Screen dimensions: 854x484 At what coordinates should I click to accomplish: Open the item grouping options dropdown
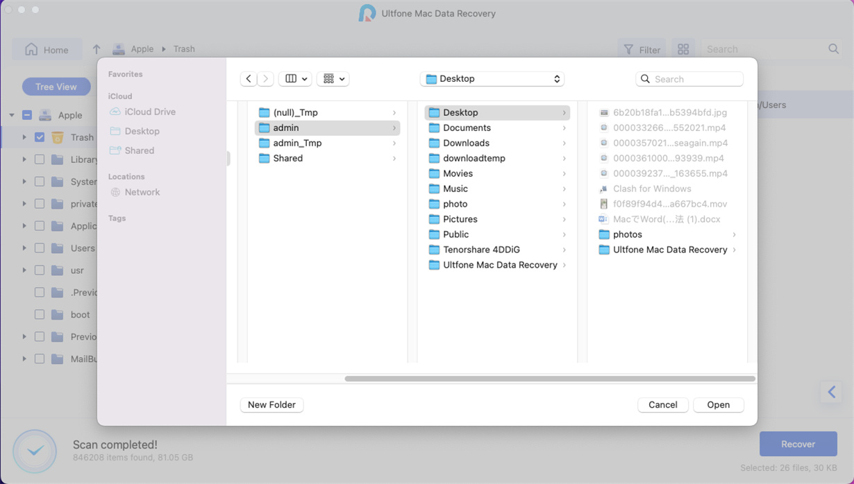[333, 79]
